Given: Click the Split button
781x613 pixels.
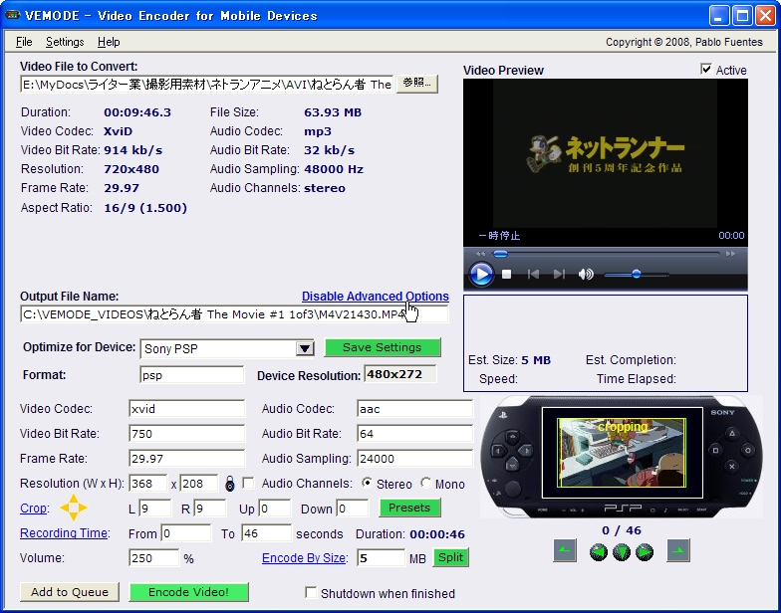Looking at the screenshot, I should [450, 557].
